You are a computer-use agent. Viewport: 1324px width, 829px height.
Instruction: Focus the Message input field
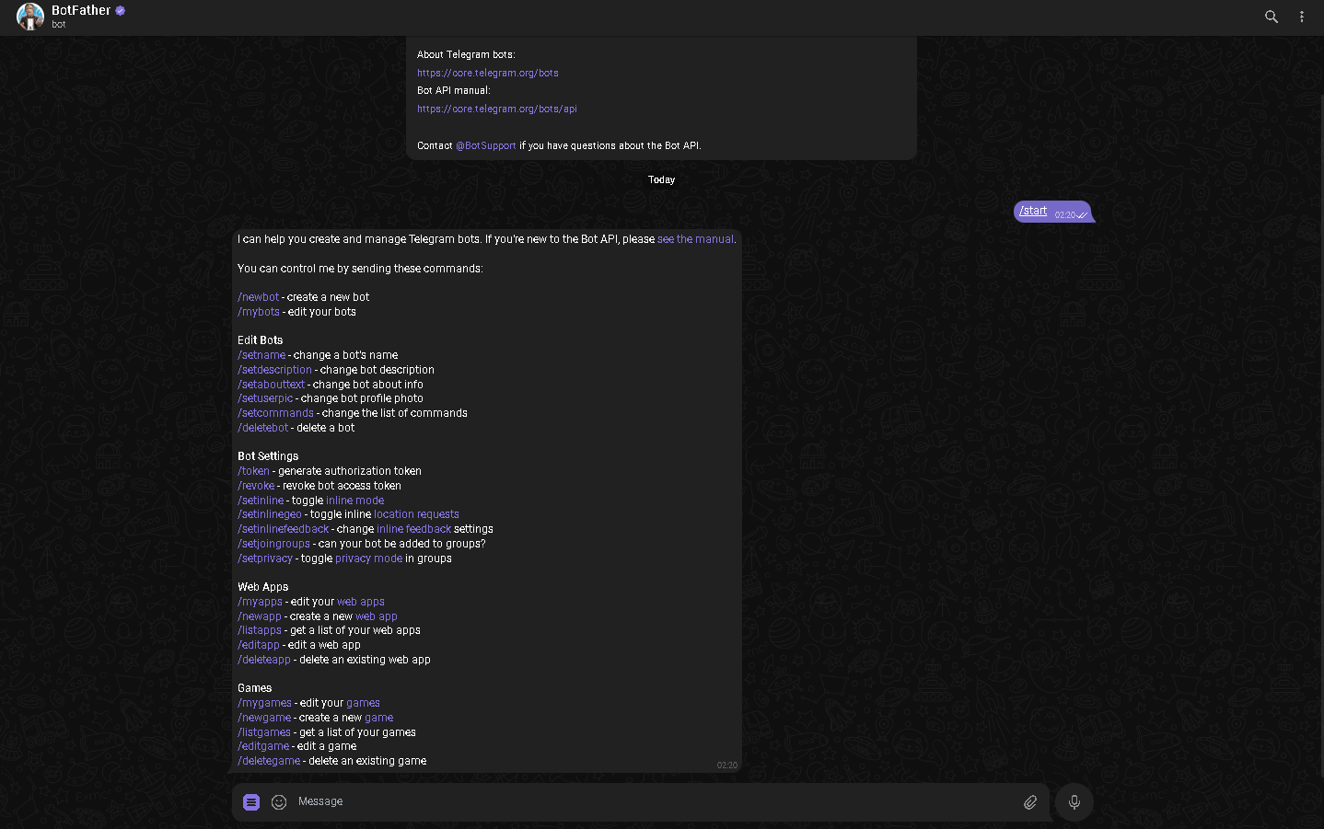[x=654, y=802]
